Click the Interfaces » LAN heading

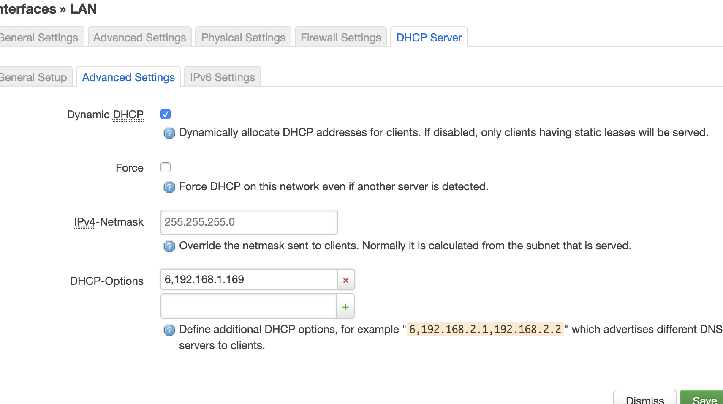pos(48,9)
